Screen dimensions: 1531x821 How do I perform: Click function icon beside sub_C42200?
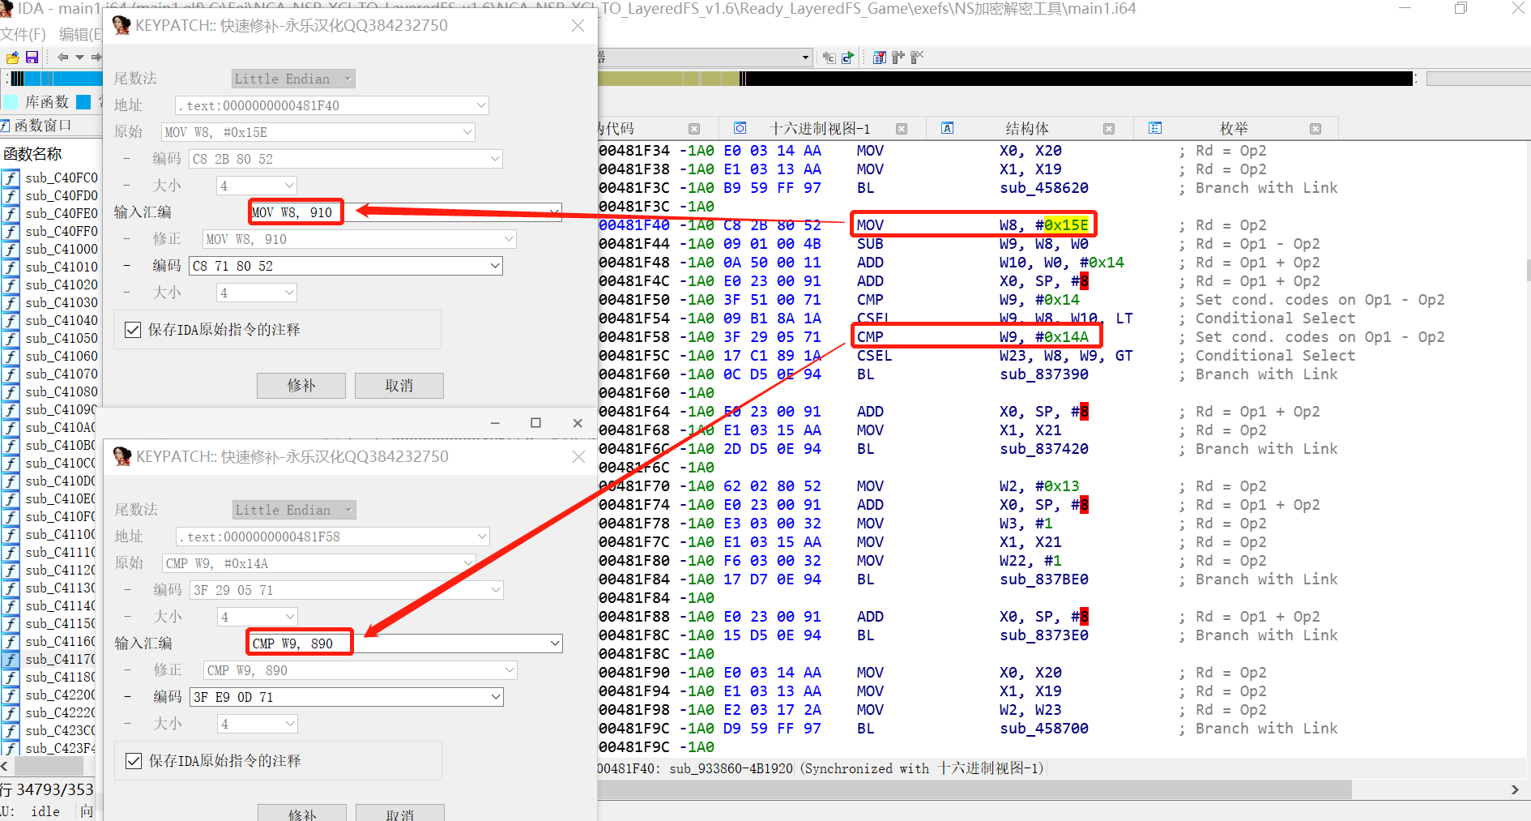[x=11, y=695]
